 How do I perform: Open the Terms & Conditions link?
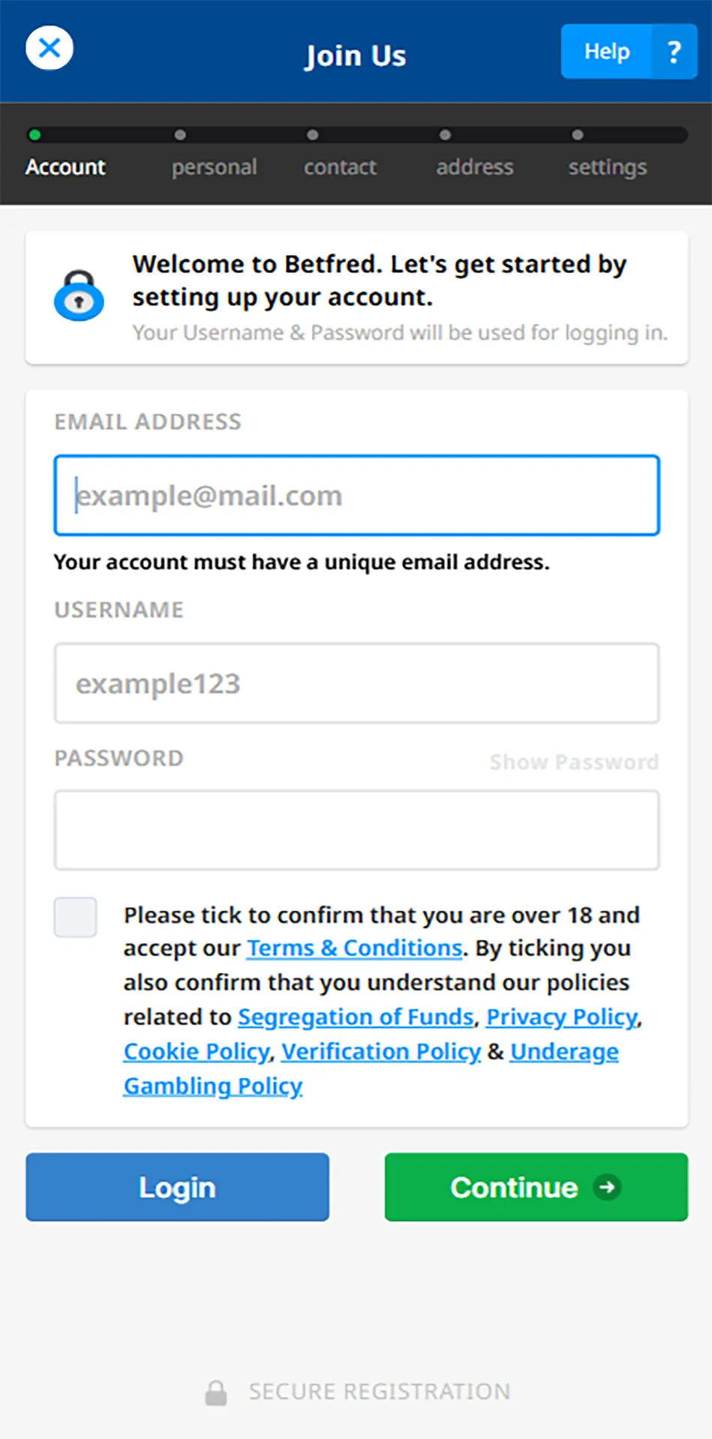click(355, 948)
